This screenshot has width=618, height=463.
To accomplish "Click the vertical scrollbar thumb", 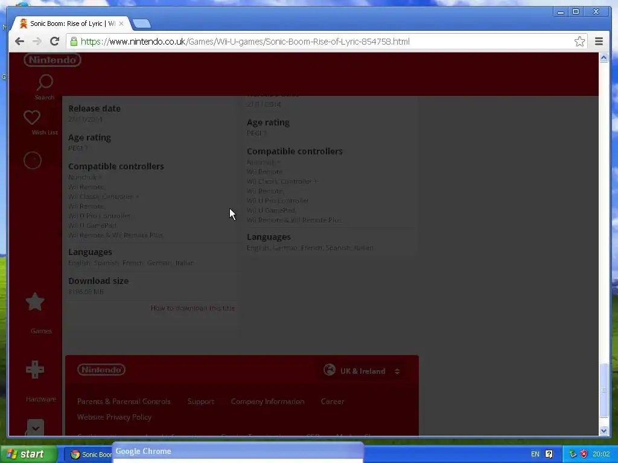I will tap(604, 390).
